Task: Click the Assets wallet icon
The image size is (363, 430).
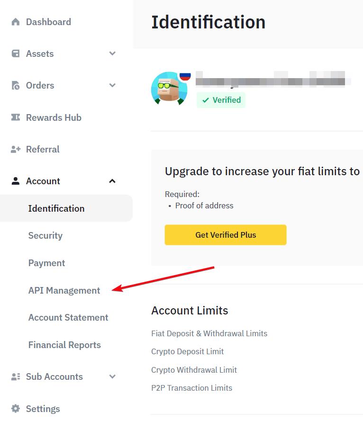Action: click(16, 54)
